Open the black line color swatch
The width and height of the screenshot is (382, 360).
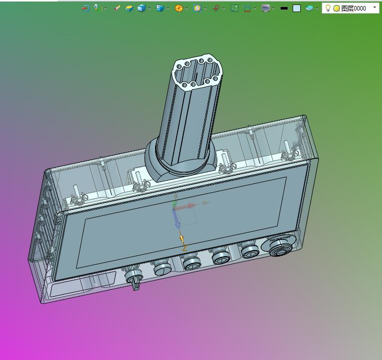tap(284, 9)
